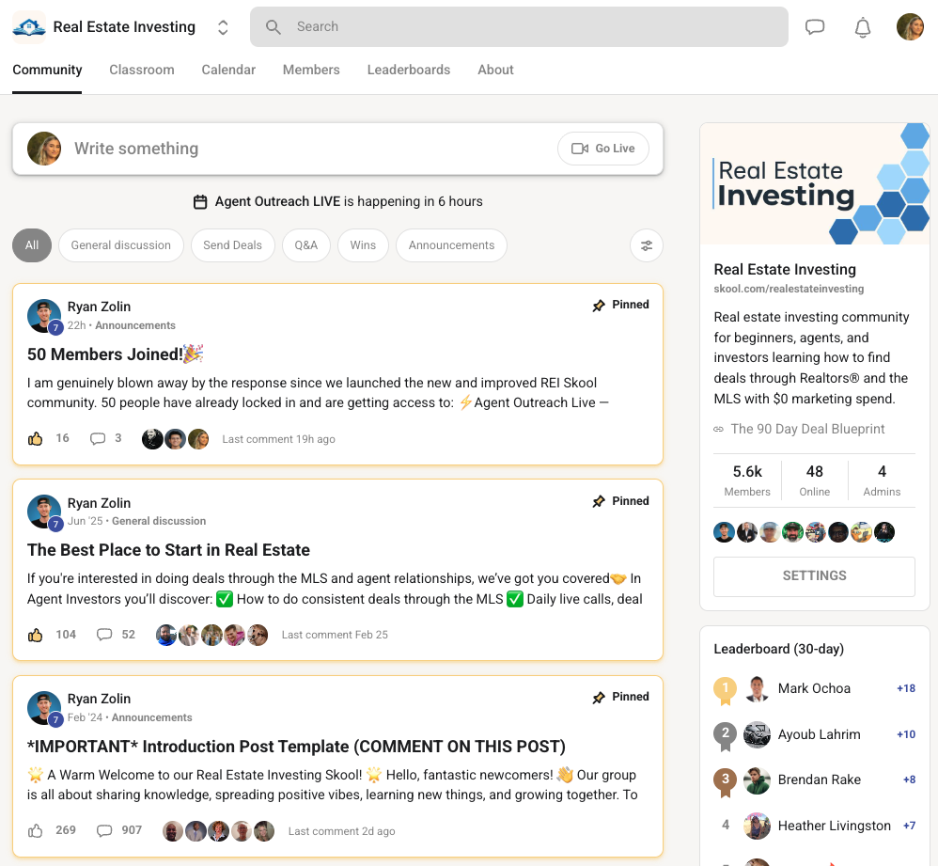Screen dimensions: 938x866
Task: Click the 5.6k Members stat
Action: [747, 480]
